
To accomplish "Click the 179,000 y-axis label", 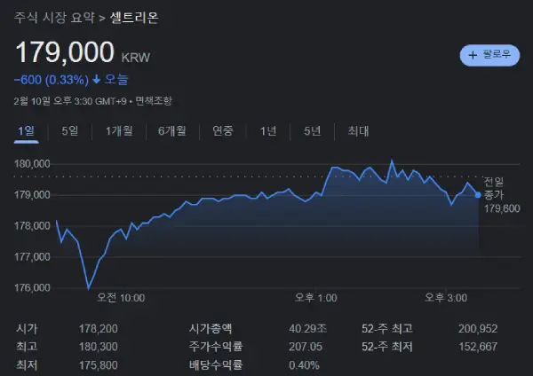I will [x=32, y=195].
